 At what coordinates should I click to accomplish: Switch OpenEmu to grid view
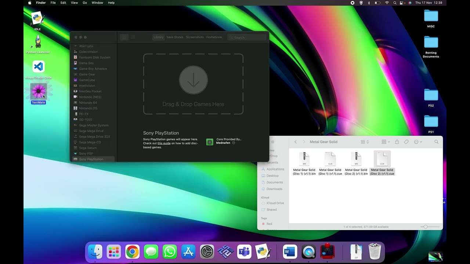pos(124,37)
